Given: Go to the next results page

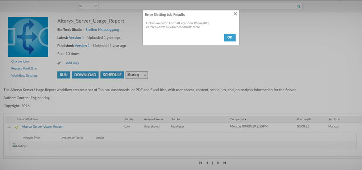Looking at the screenshot, I should 218,163.
